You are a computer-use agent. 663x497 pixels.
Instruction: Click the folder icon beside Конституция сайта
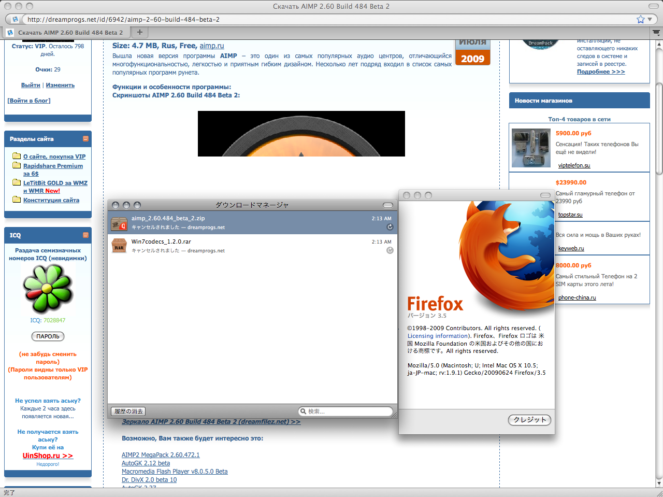(x=17, y=199)
